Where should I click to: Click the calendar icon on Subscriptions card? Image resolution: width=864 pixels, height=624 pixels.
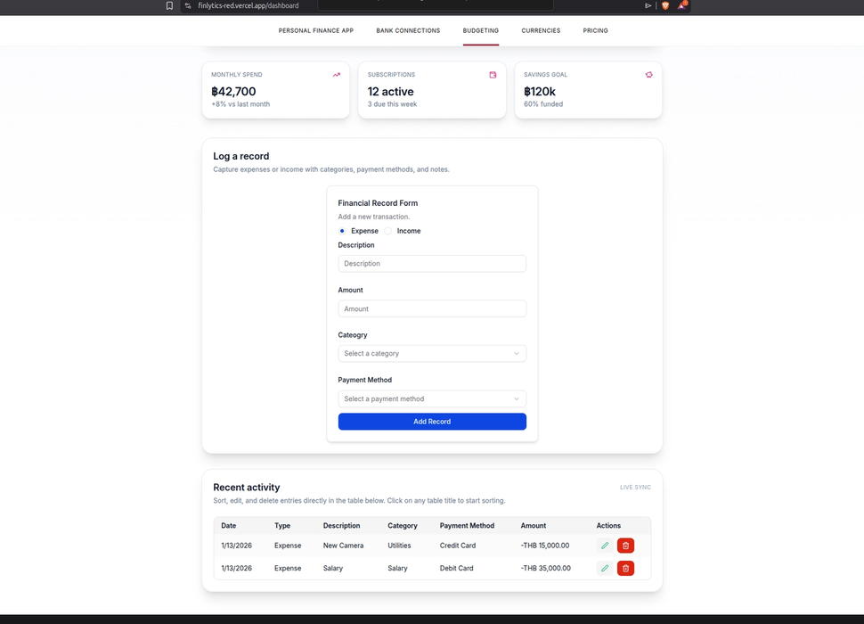493,74
